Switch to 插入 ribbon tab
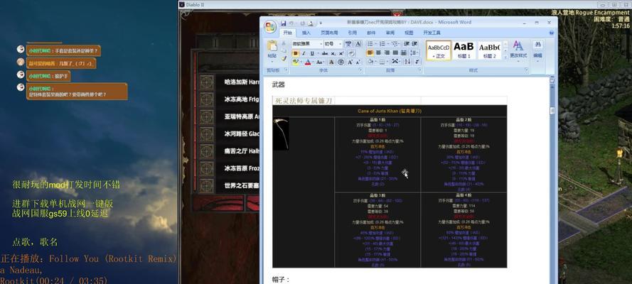Viewport: 632px width, 284px height. point(306,33)
